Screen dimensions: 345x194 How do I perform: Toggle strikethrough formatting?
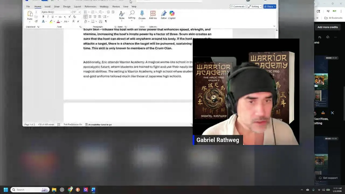coord(60,17)
